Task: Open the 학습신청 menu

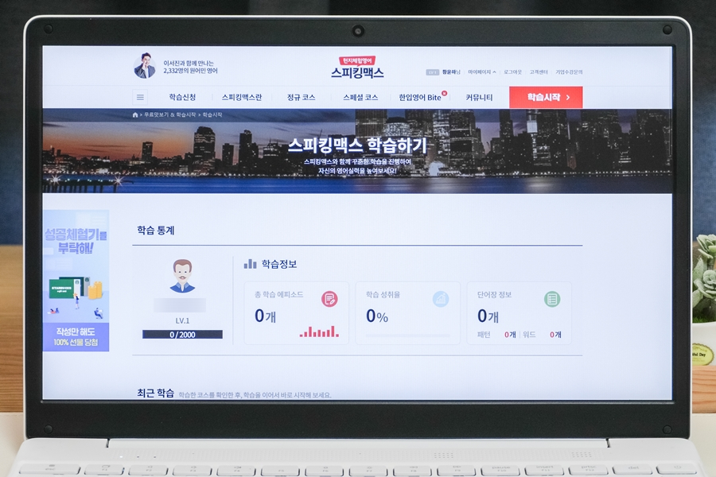Action: point(182,97)
